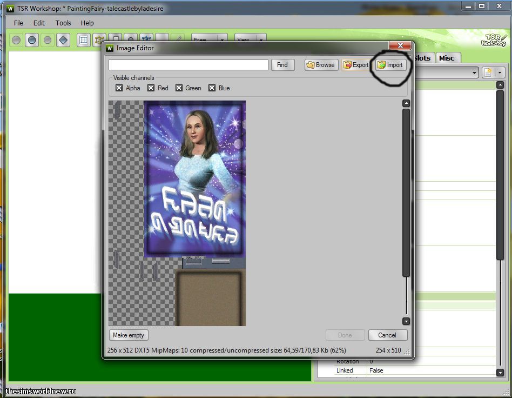Open the combo box dropdown below Misc tab
The image size is (512, 398).
point(475,72)
